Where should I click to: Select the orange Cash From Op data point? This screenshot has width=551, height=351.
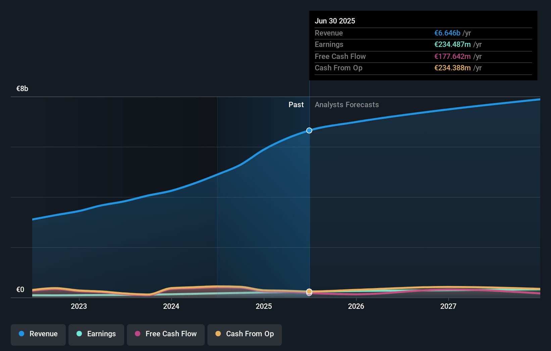pos(309,291)
